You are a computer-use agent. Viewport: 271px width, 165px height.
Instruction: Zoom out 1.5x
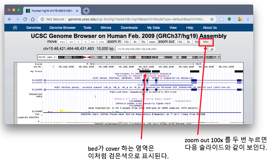(x=180, y=42)
